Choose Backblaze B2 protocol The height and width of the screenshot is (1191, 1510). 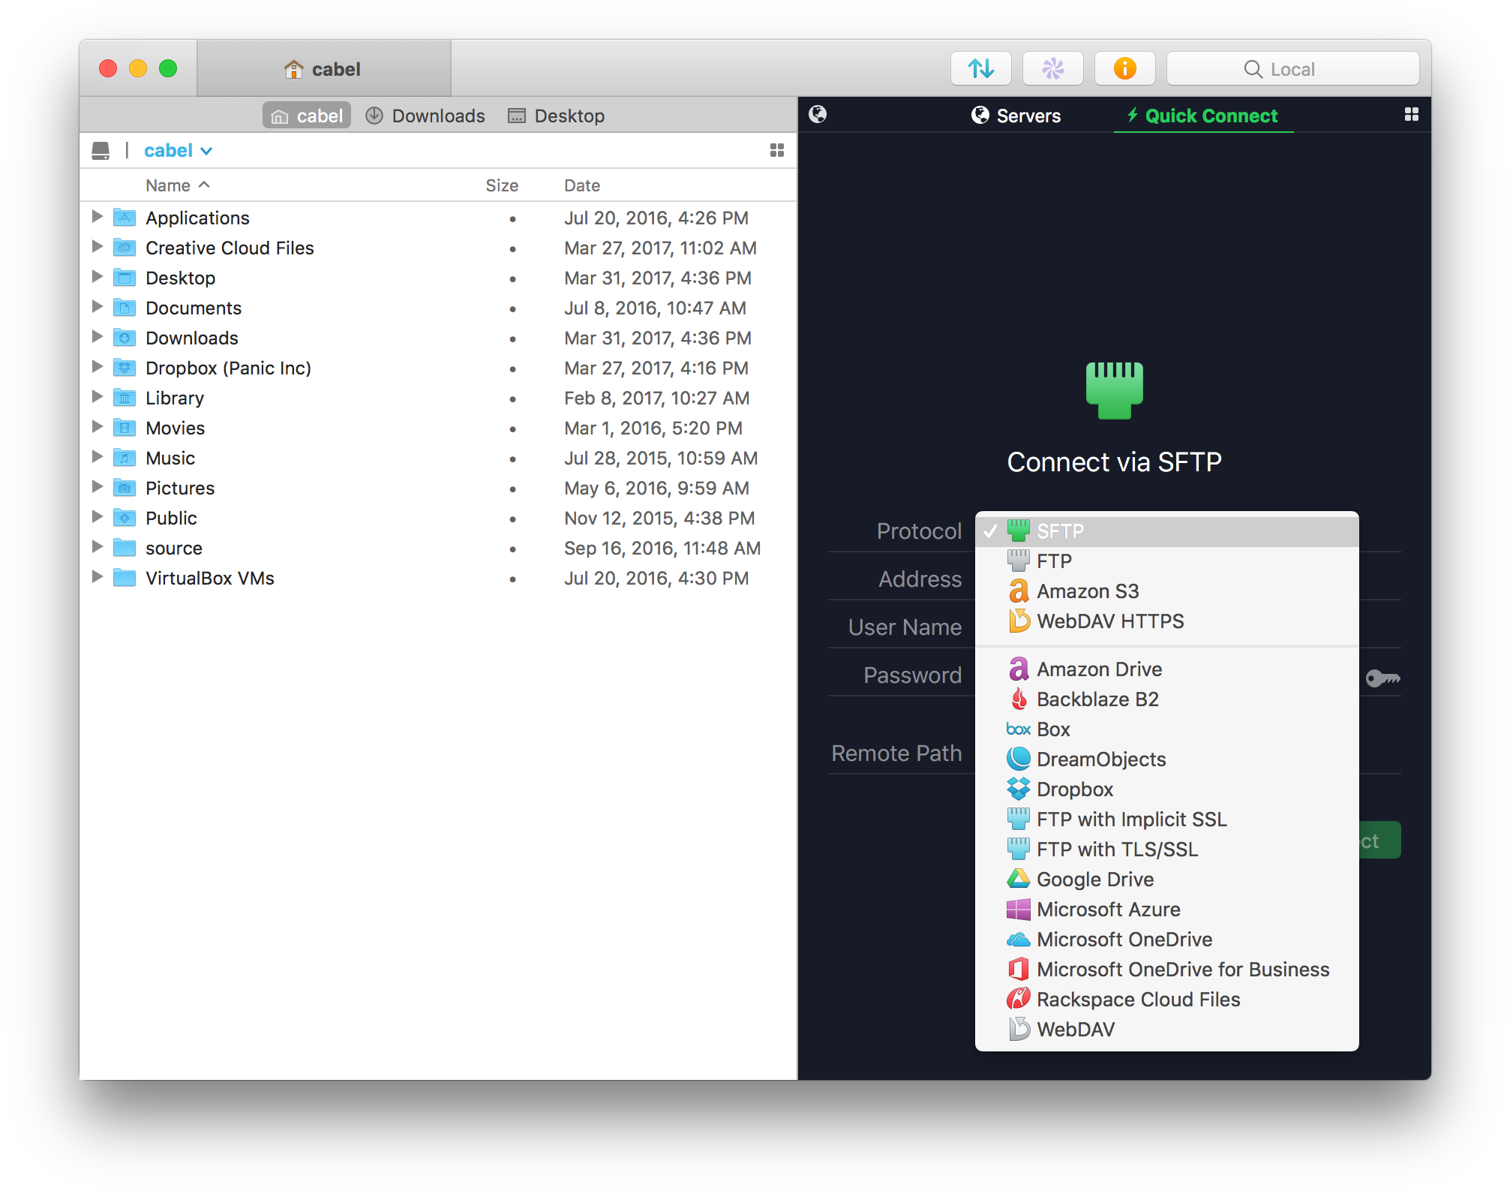(1166, 699)
